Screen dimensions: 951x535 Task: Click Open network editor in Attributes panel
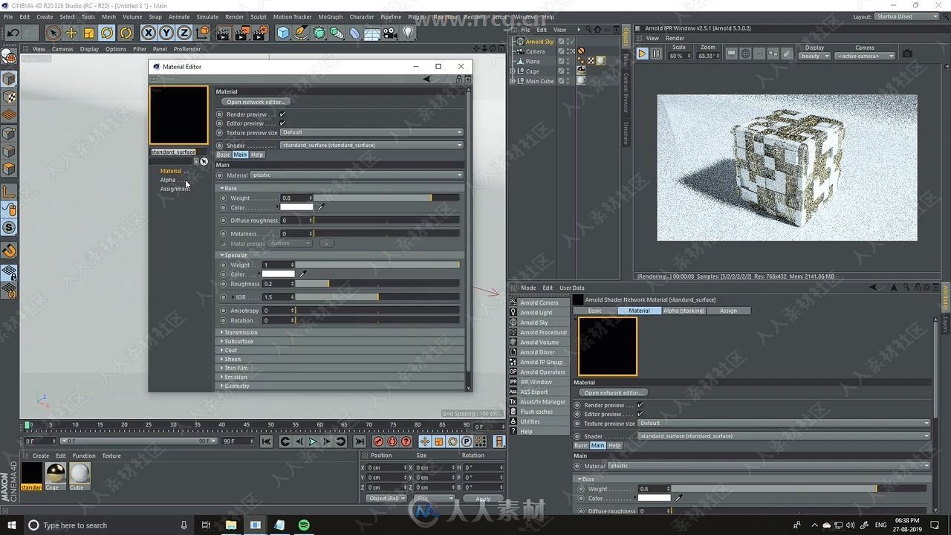612,392
